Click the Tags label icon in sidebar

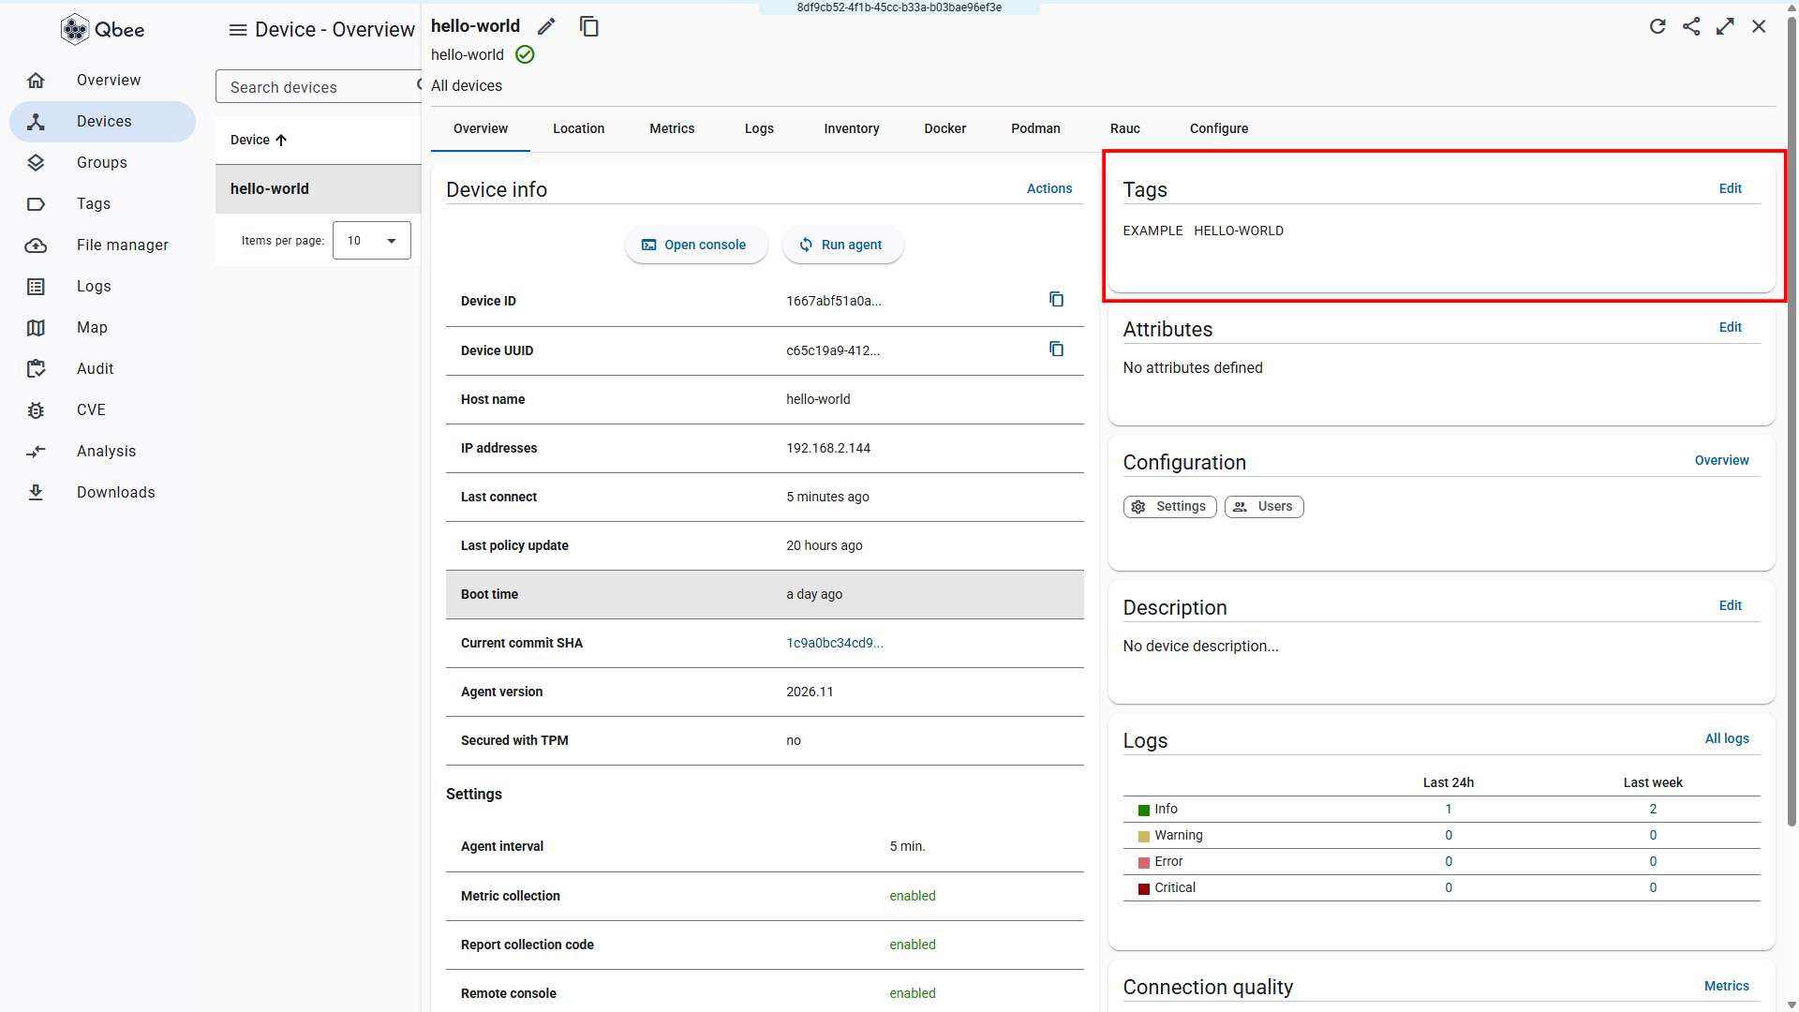(36, 204)
